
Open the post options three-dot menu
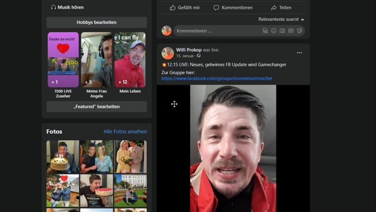click(299, 53)
